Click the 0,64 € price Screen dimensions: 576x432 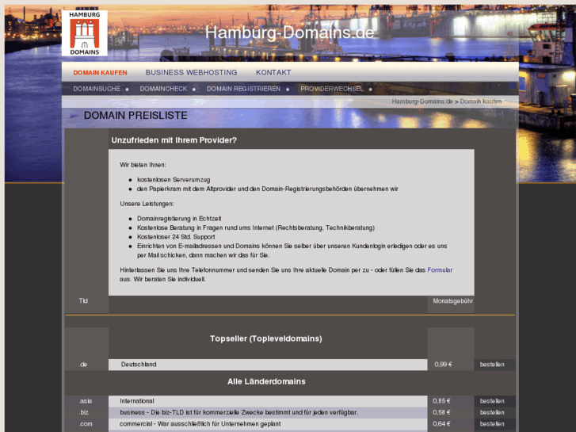coord(441,423)
